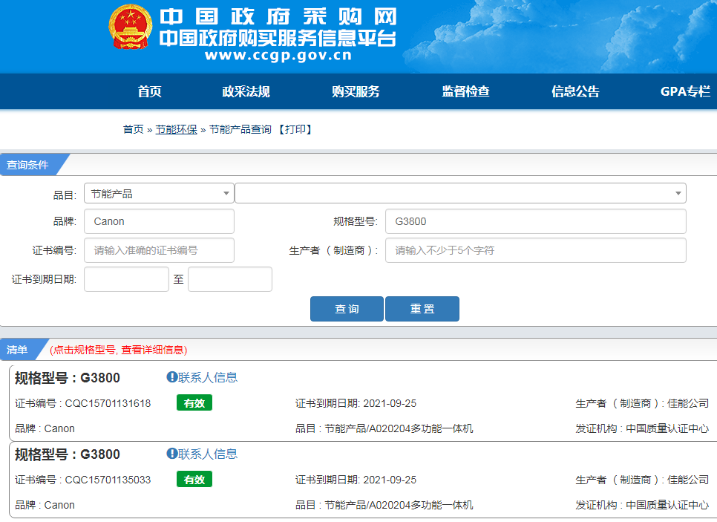Open first result 规格型号：G3800 heading
717x522 pixels.
[x=68, y=378]
